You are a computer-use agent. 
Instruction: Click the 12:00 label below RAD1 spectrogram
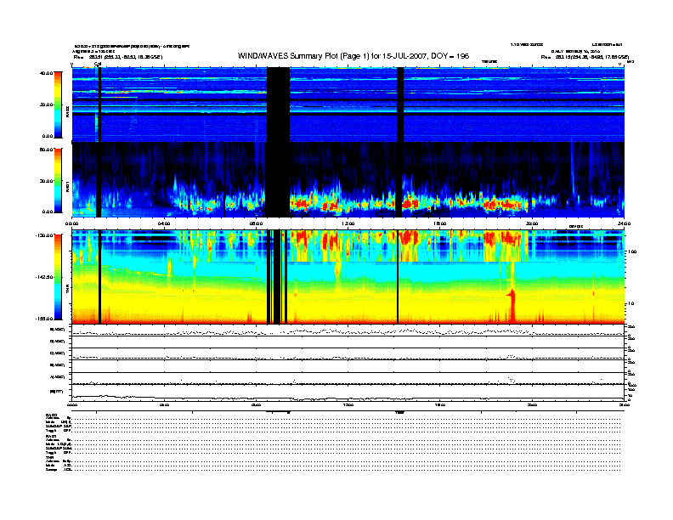(x=348, y=223)
